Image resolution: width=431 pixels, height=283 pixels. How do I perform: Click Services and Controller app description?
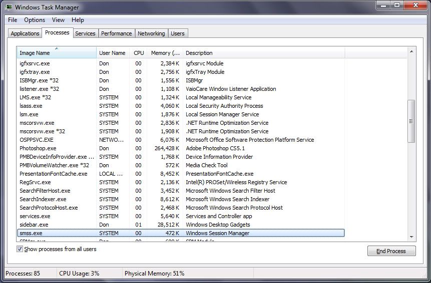click(219, 216)
